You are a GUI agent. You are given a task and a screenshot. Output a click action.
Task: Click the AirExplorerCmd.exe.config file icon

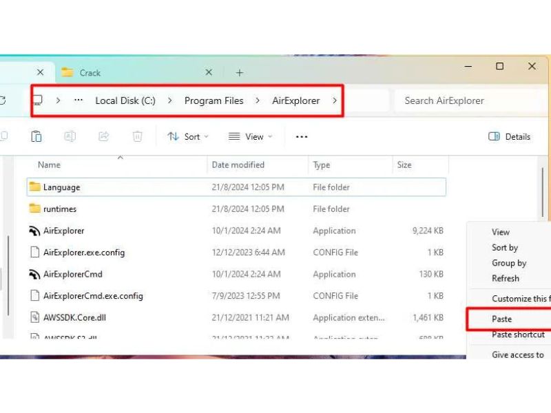pyautogui.click(x=35, y=296)
